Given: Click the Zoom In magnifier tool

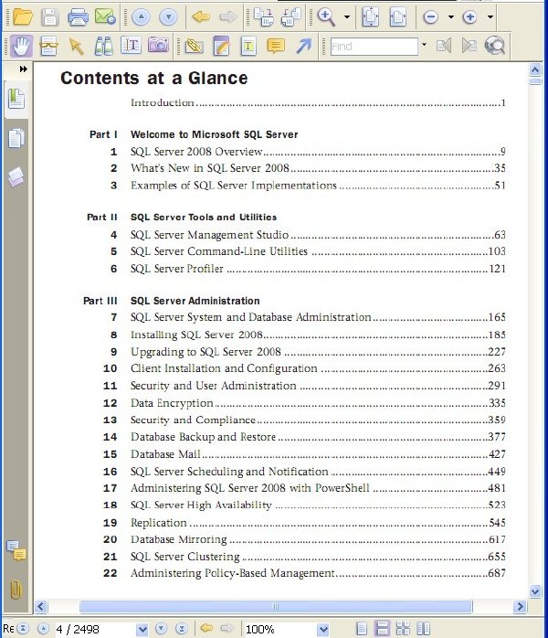Looking at the screenshot, I should coord(326,17).
